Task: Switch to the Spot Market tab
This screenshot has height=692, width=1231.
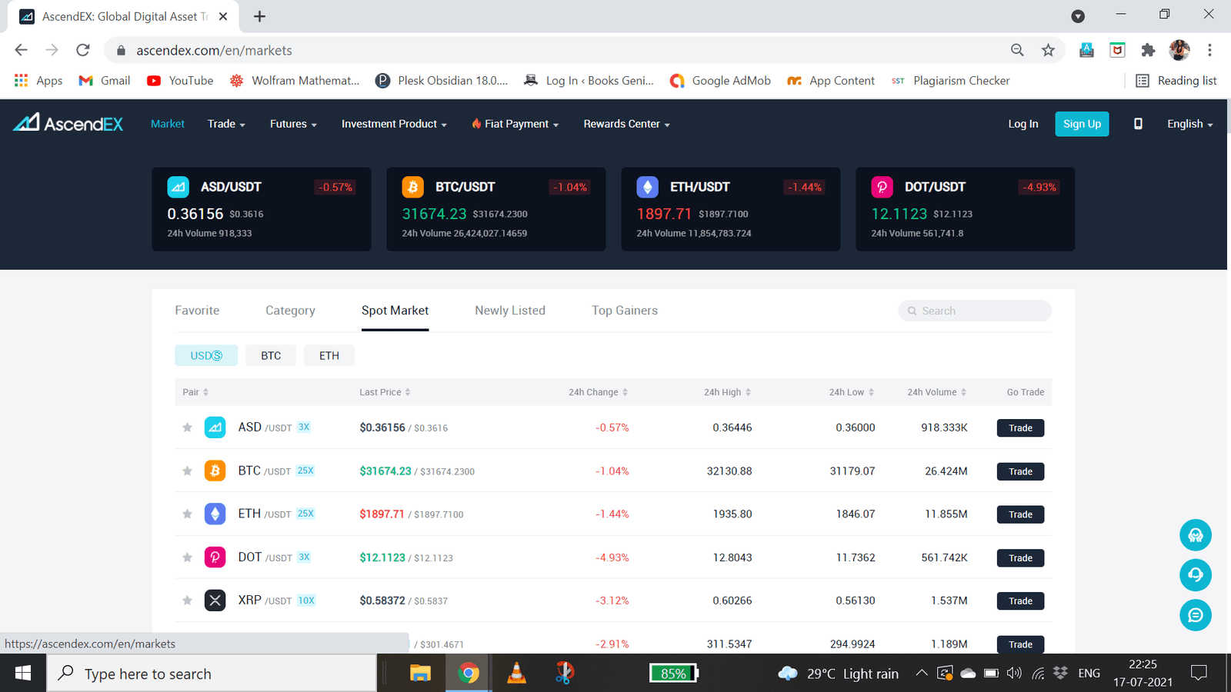Action: [395, 311]
